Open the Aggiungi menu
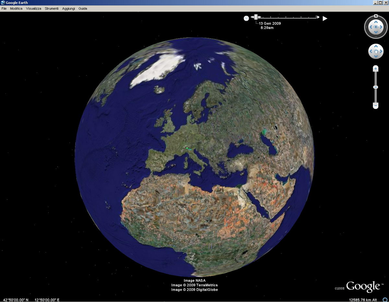 coord(69,8)
